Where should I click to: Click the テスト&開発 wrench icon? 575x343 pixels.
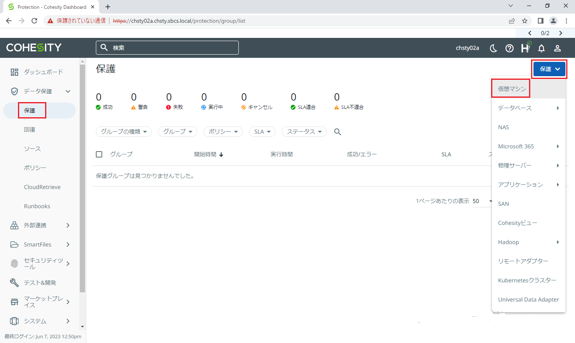click(x=14, y=283)
